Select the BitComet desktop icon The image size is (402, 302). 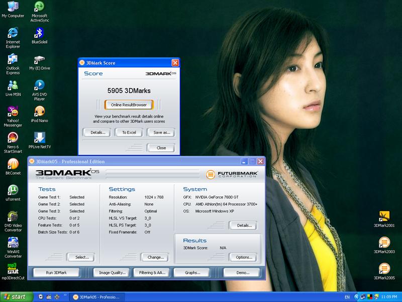click(x=13, y=167)
